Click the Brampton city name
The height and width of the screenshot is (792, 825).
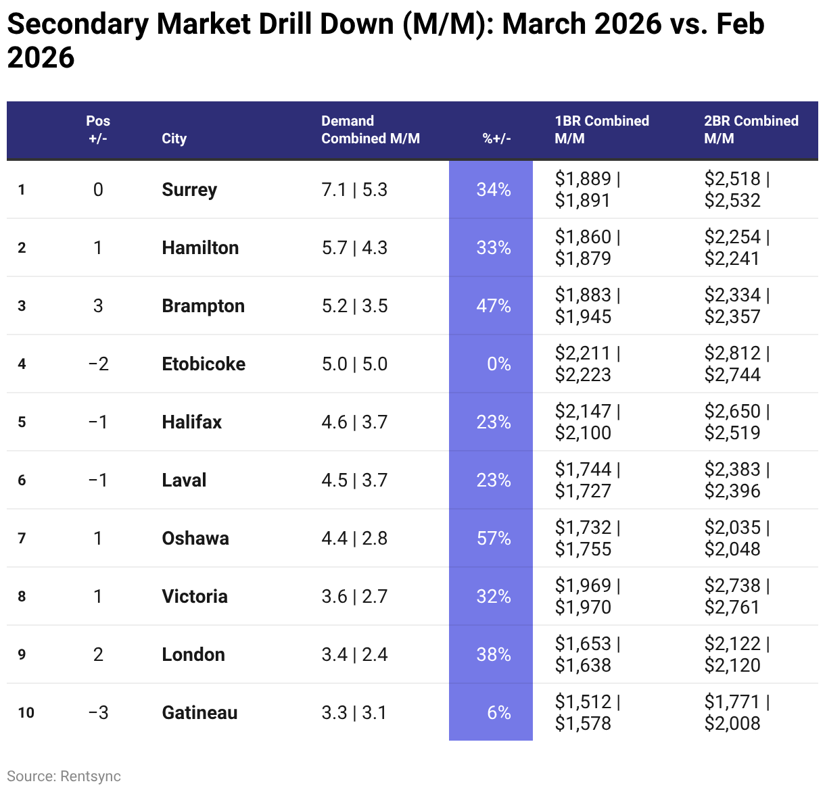pos(203,306)
